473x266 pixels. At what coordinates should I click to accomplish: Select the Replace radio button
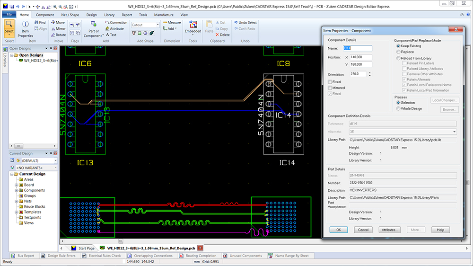398,52
